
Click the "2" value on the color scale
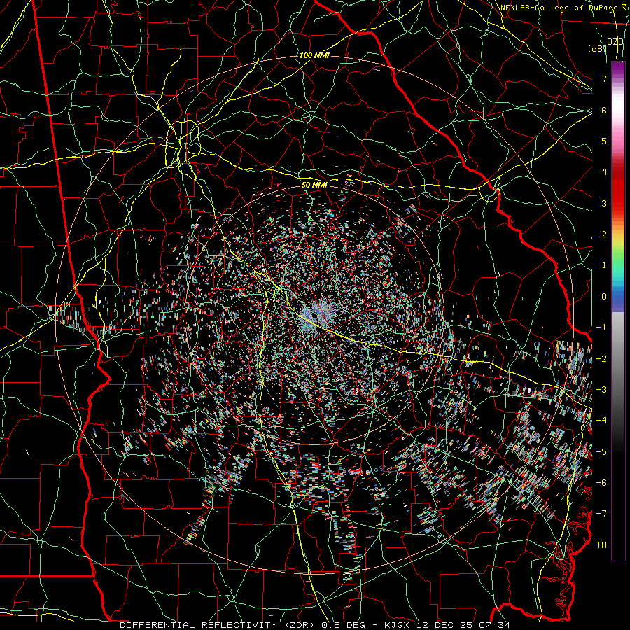(604, 234)
